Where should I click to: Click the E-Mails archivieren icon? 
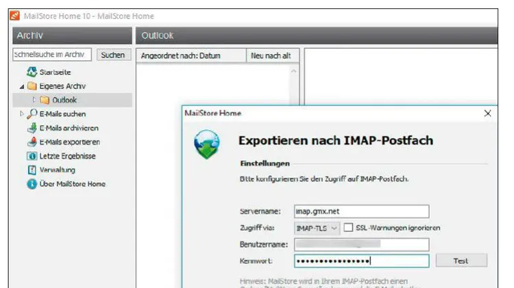tap(32, 128)
